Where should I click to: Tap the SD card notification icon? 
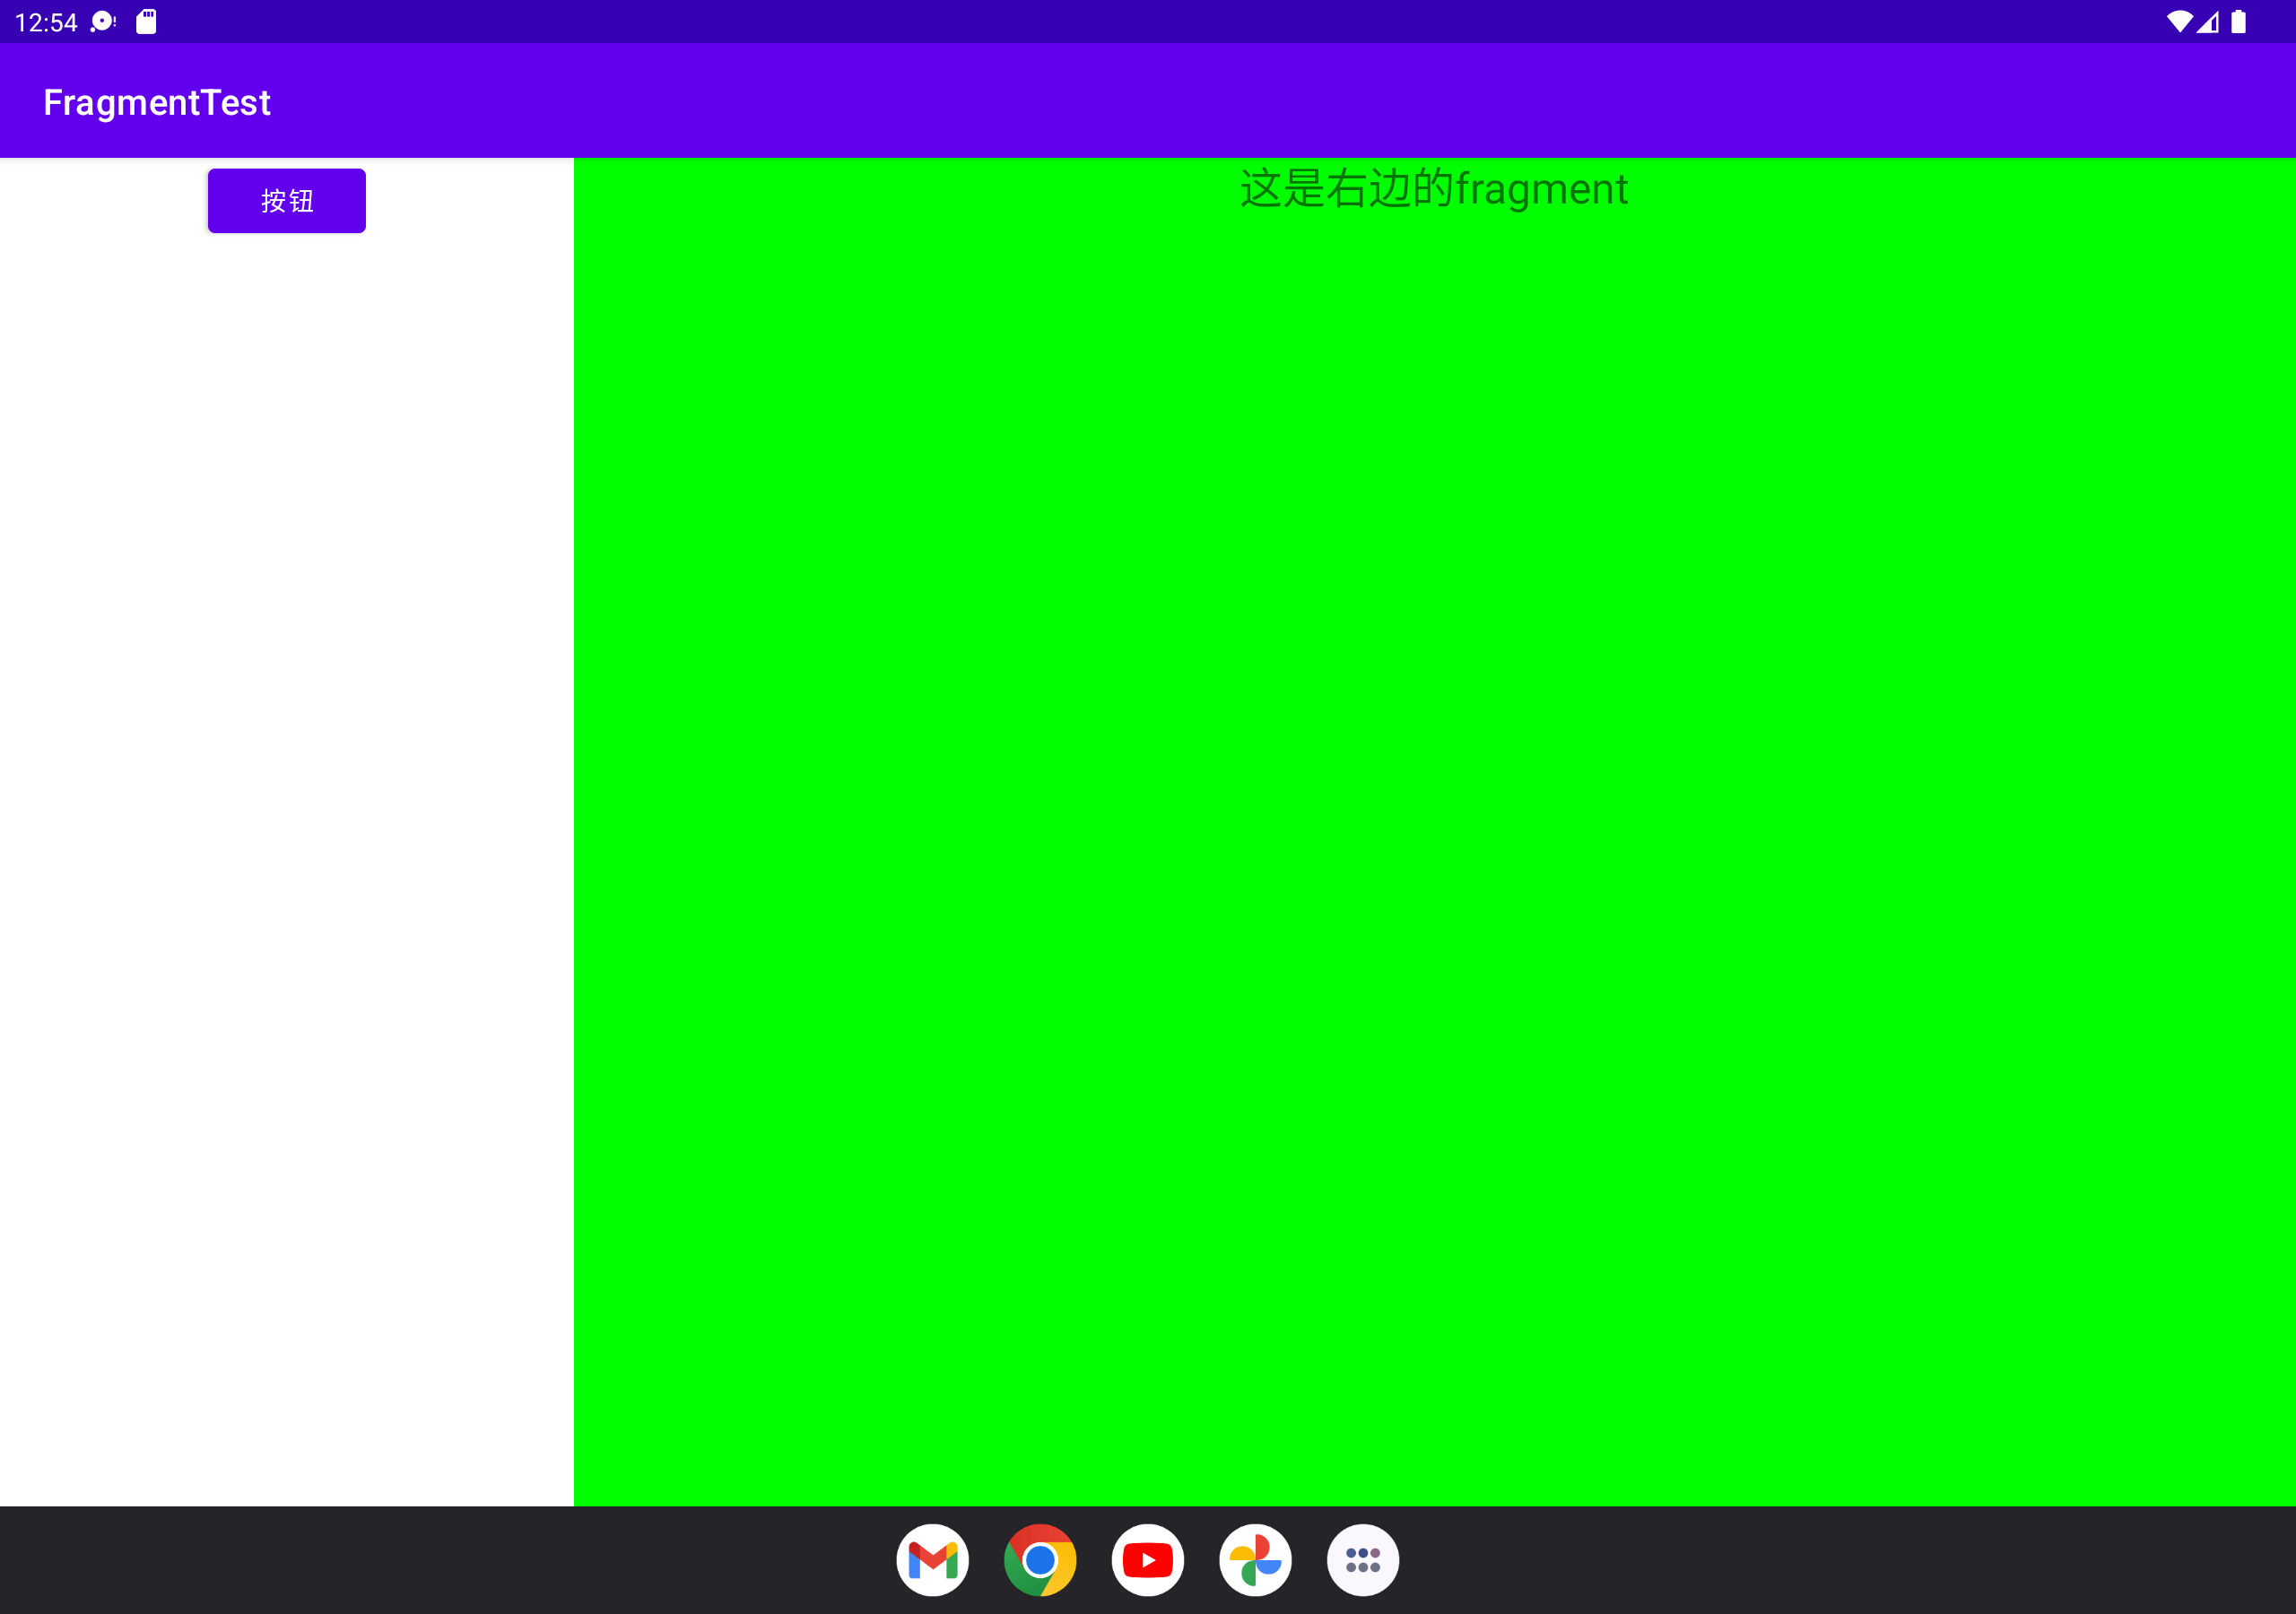146,22
